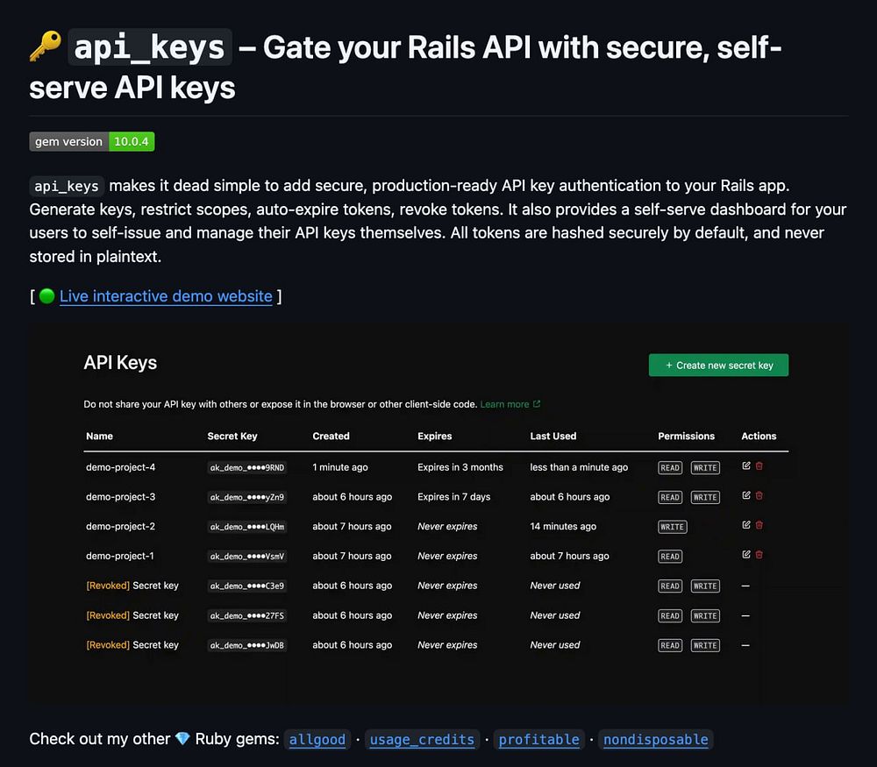Go to the usage_credits gem
Image resolution: width=877 pixels, height=767 pixels.
pyautogui.click(x=422, y=740)
